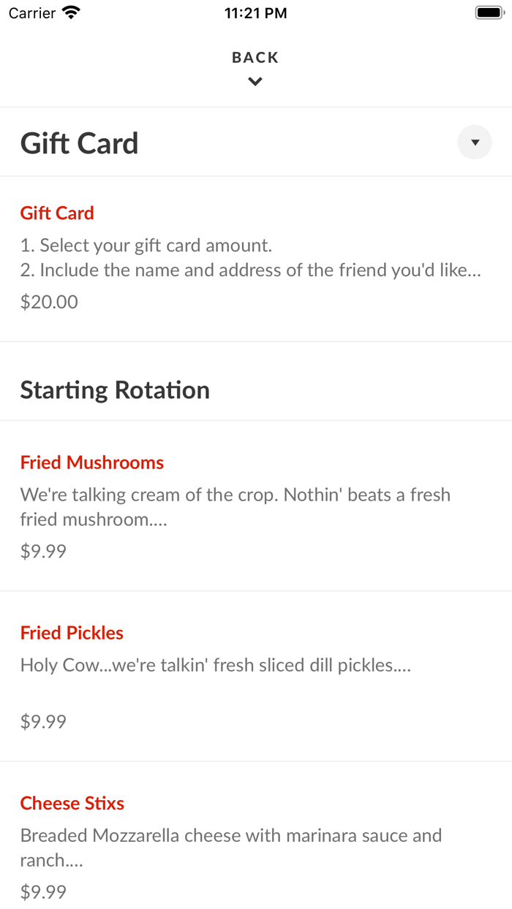
Task: Open the Cheese Stixs menu item
Action: (72, 803)
